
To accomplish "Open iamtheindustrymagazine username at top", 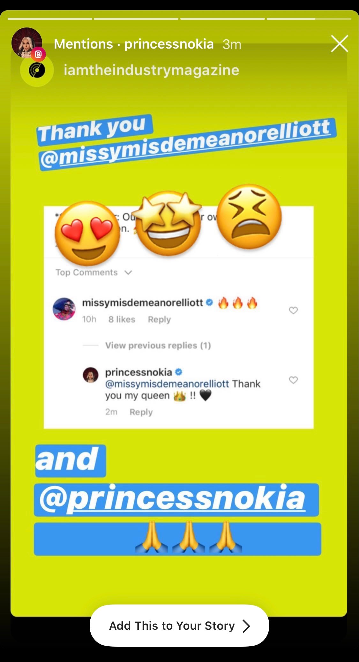I will tap(151, 70).
